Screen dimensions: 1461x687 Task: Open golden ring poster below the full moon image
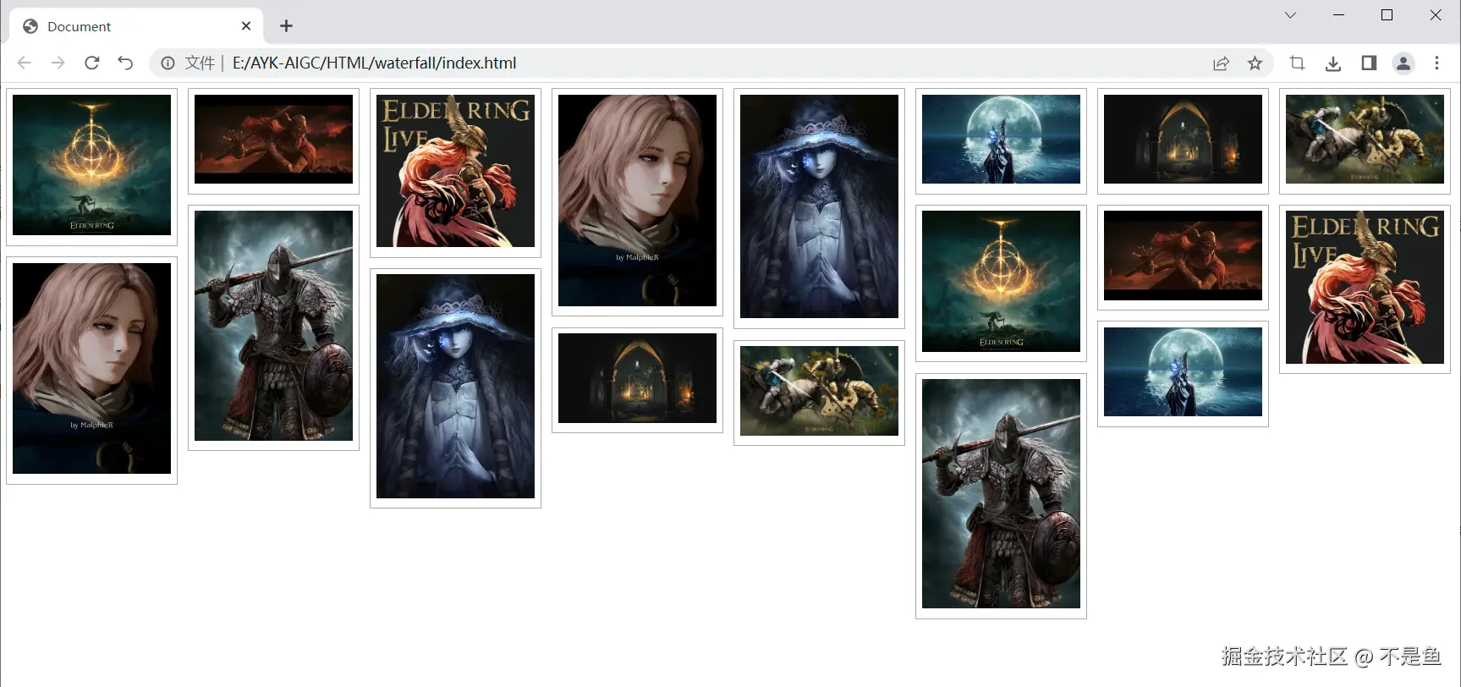click(x=1001, y=282)
